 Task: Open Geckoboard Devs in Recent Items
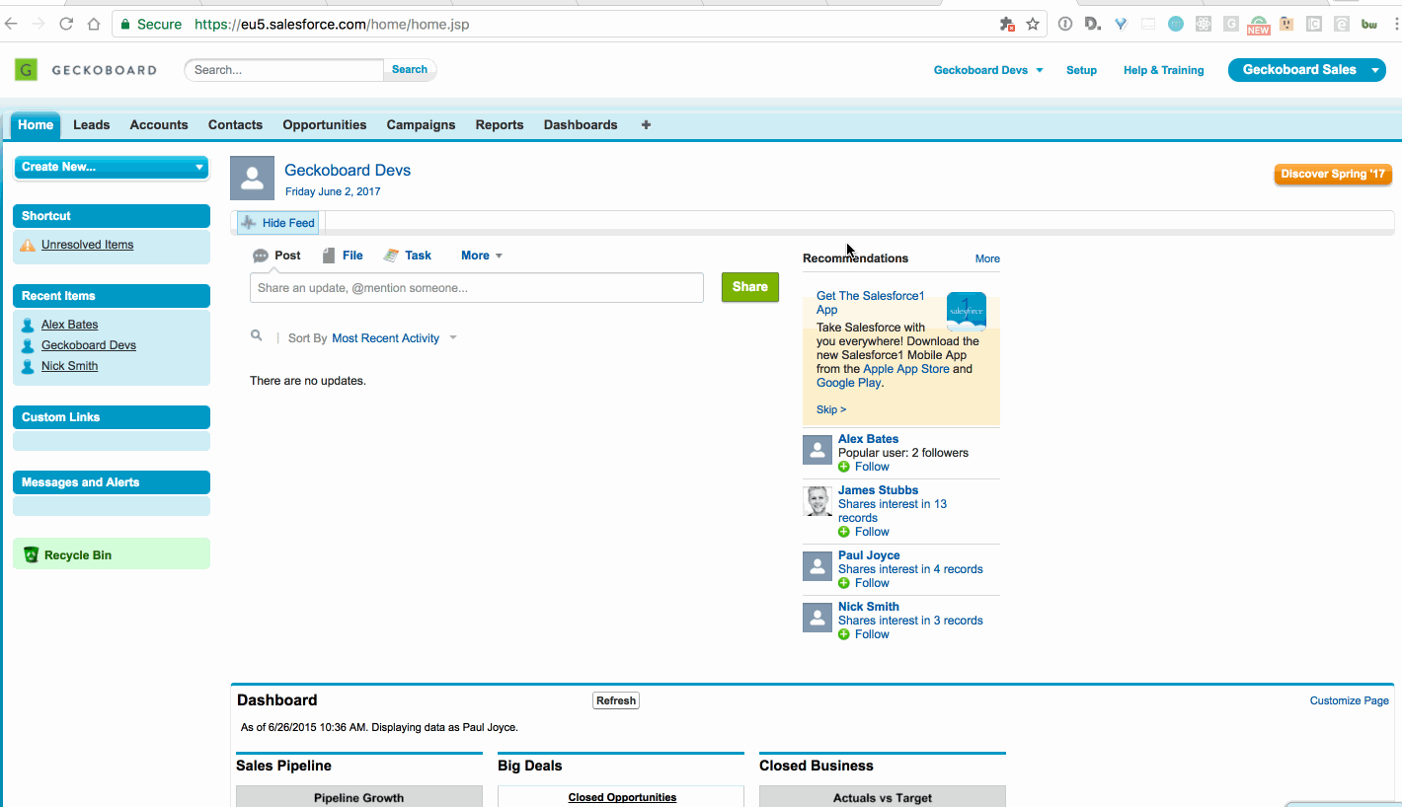pos(89,345)
